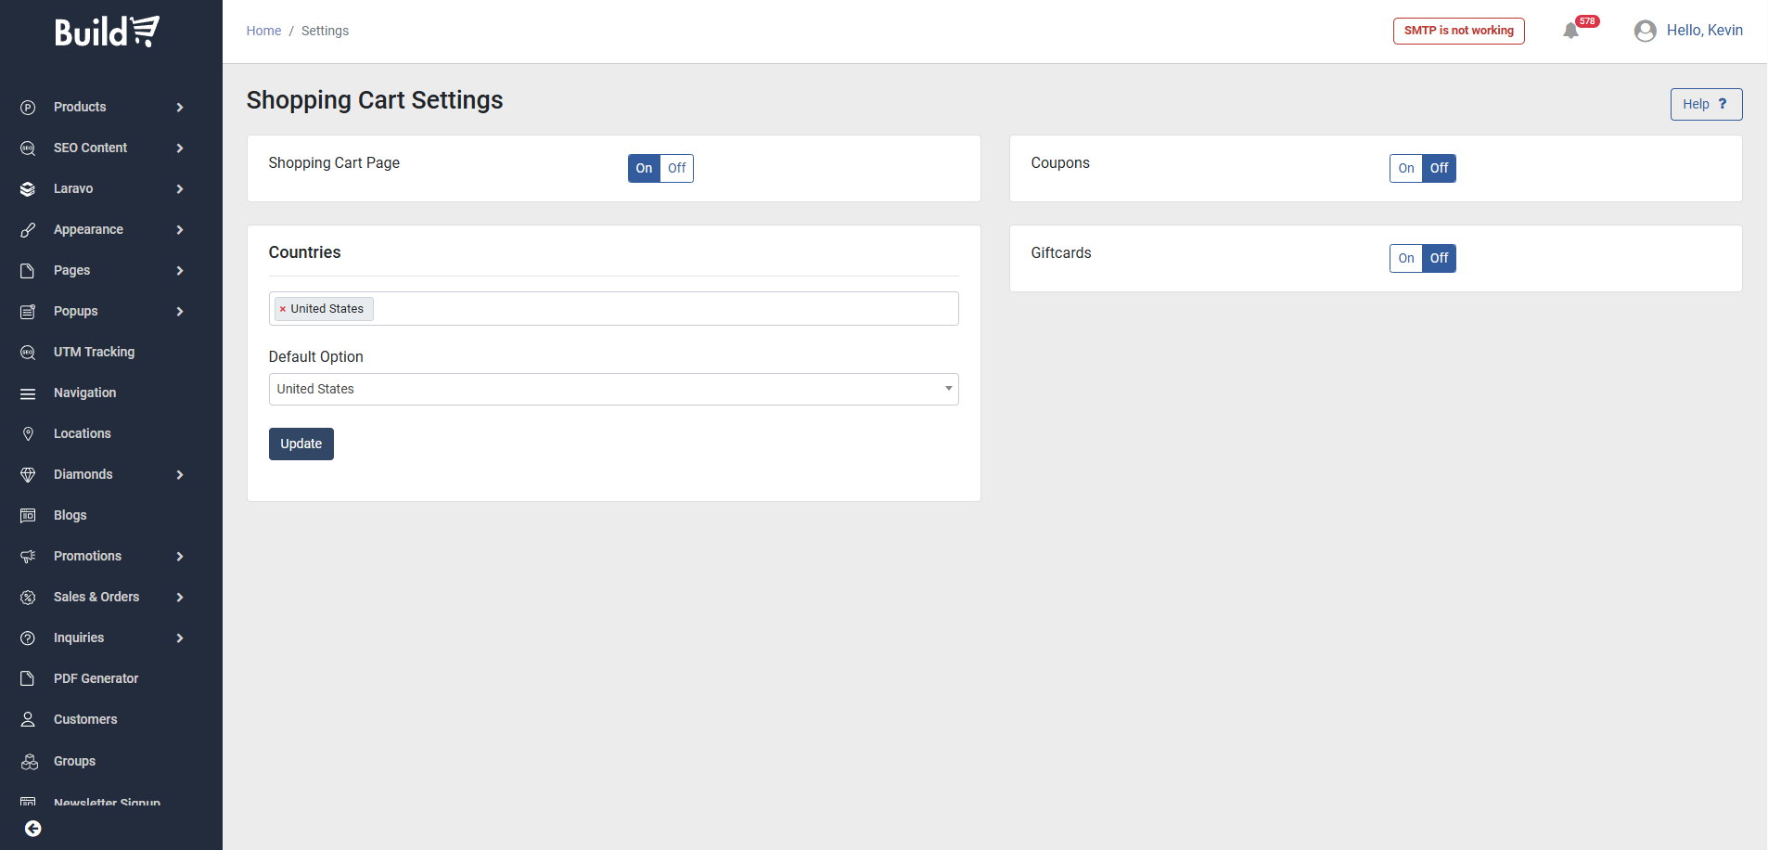
Task: Click inside the Countries multi-select field
Action: point(613,309)
